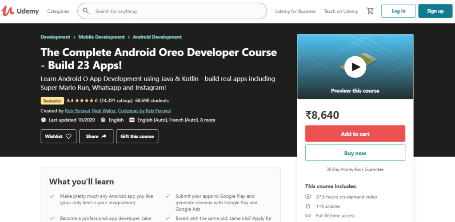Click the What you'll learn heading

82,182
